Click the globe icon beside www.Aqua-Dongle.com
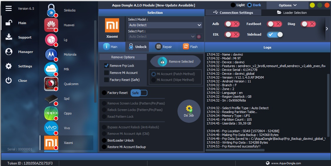 [x=268, y=163]
